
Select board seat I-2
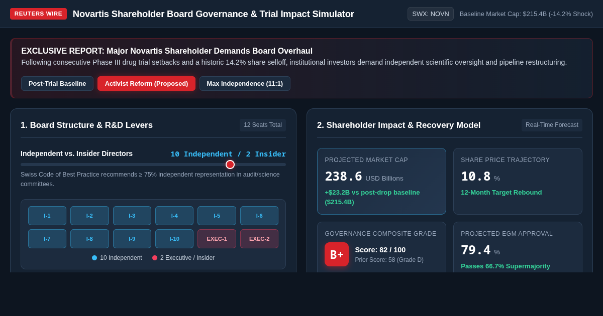click(x=89, y=216)
